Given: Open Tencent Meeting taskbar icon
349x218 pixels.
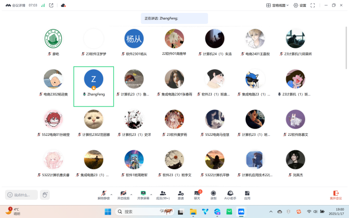Looking at the screenshot, I should point(241,212).
